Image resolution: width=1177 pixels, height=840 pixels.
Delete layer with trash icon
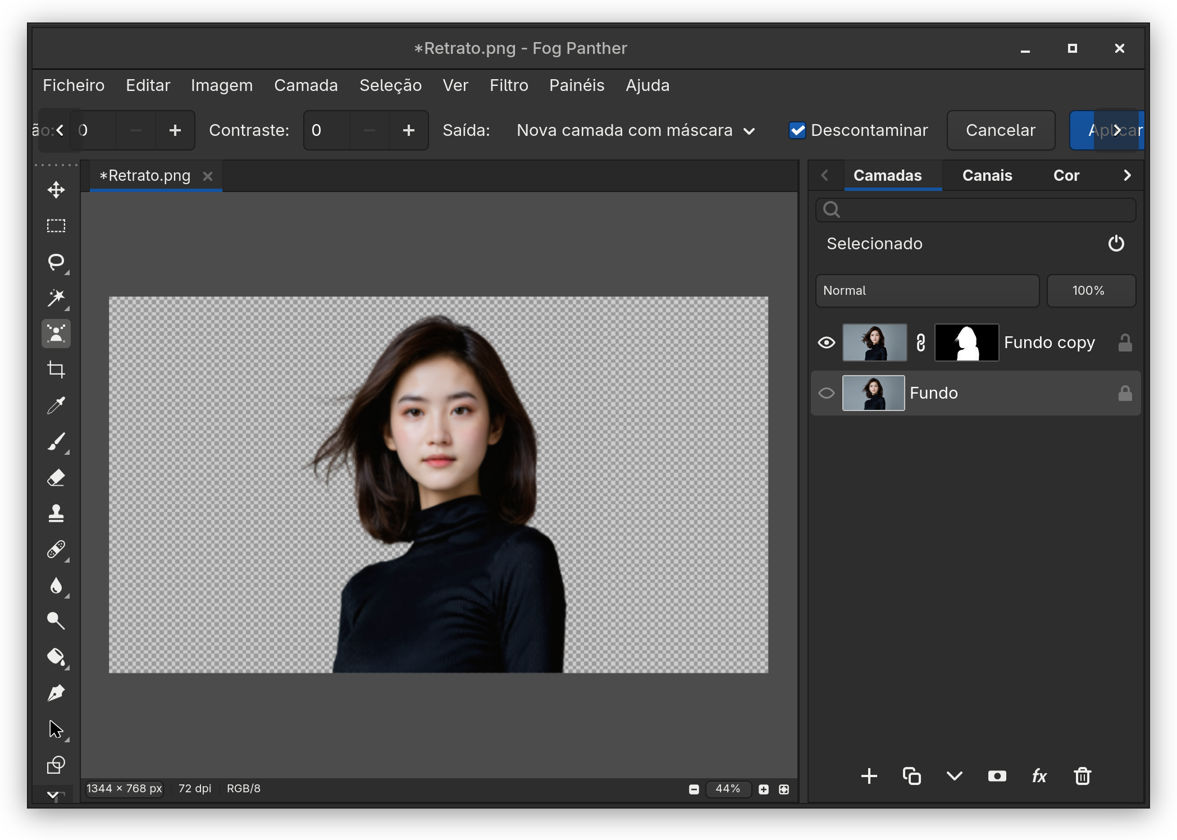point(1083,776)
